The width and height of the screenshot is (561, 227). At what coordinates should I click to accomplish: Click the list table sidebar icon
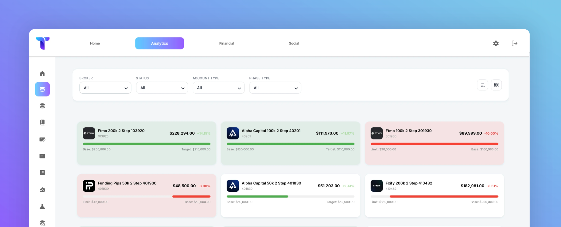pyautogui.click(x=42, y=173)
